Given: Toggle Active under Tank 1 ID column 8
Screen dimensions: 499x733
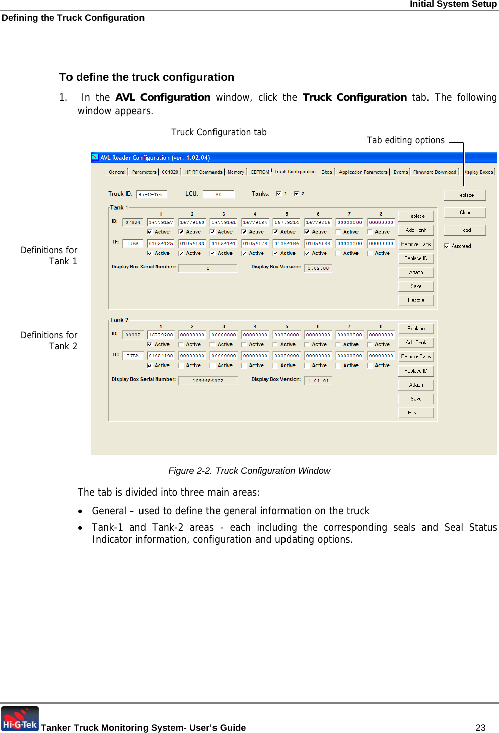Looking at the screenshot, I should (370, 232).
